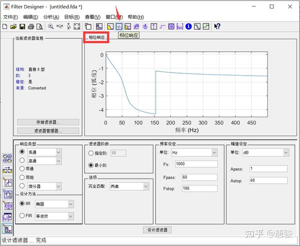The height and width of the screenshot is (246, 300).
Task: Expand the 微分器 type dropdown
Action: pos(58,186)
